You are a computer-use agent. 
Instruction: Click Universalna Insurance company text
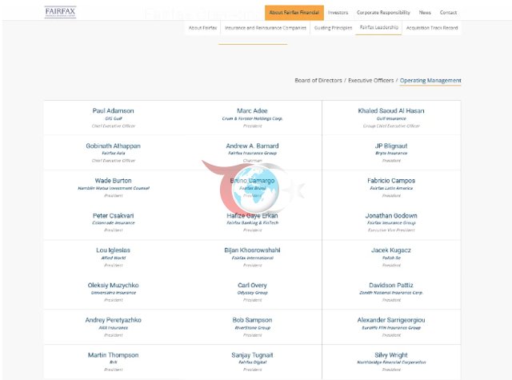114,293
